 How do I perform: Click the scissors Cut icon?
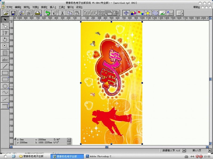pos(62,13)
